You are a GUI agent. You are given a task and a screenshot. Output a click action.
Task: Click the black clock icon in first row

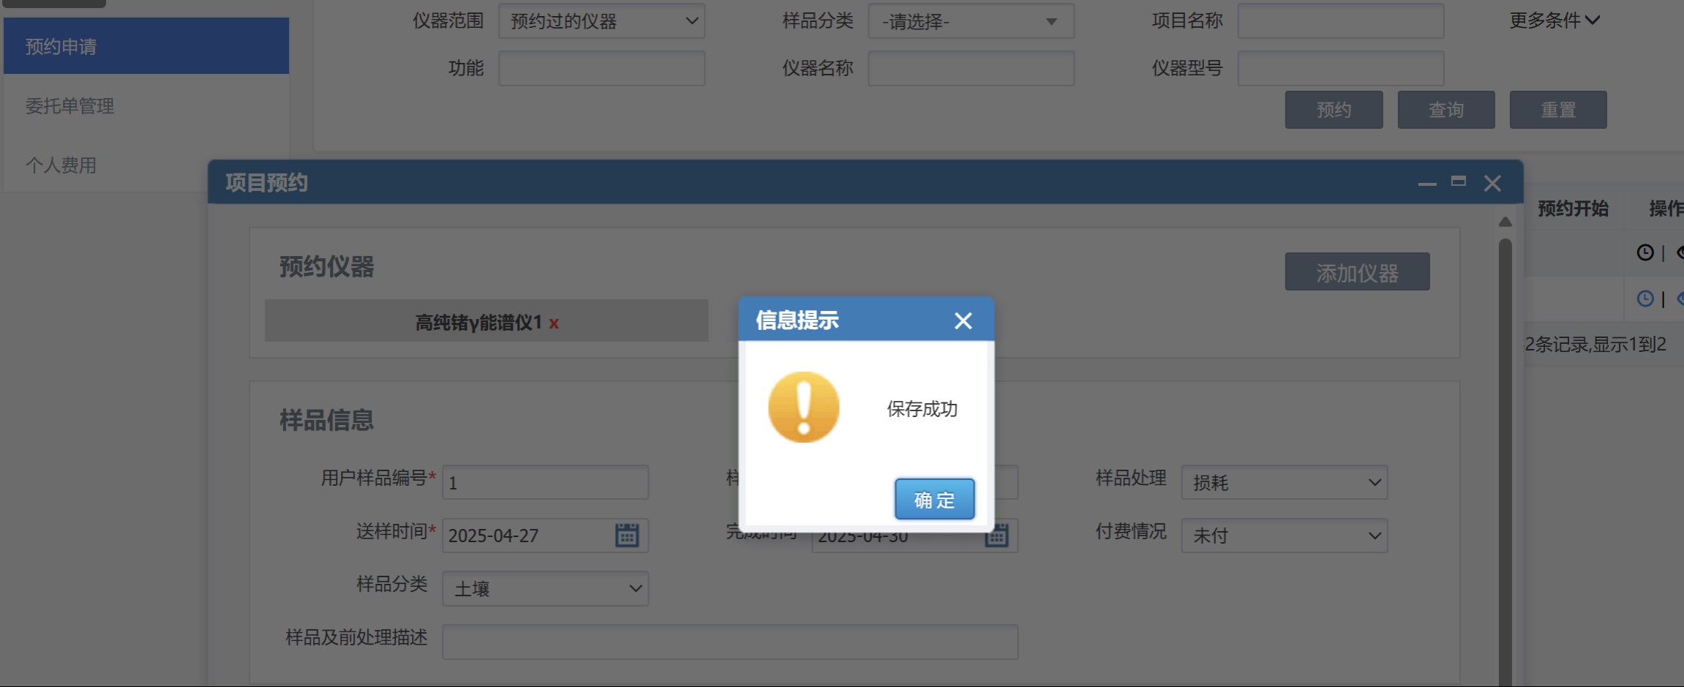click(1644, 252)
